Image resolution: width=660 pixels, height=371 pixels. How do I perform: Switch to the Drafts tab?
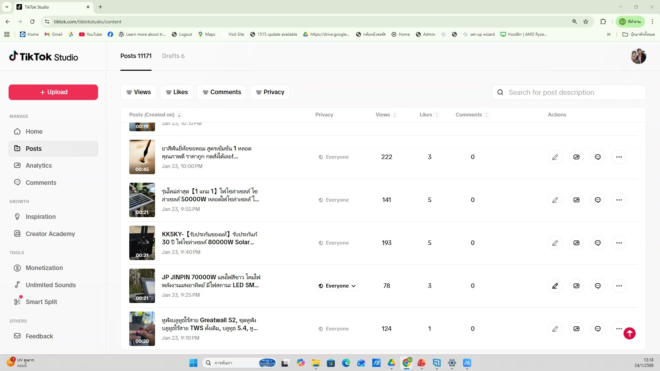click(x=173, y=56)
